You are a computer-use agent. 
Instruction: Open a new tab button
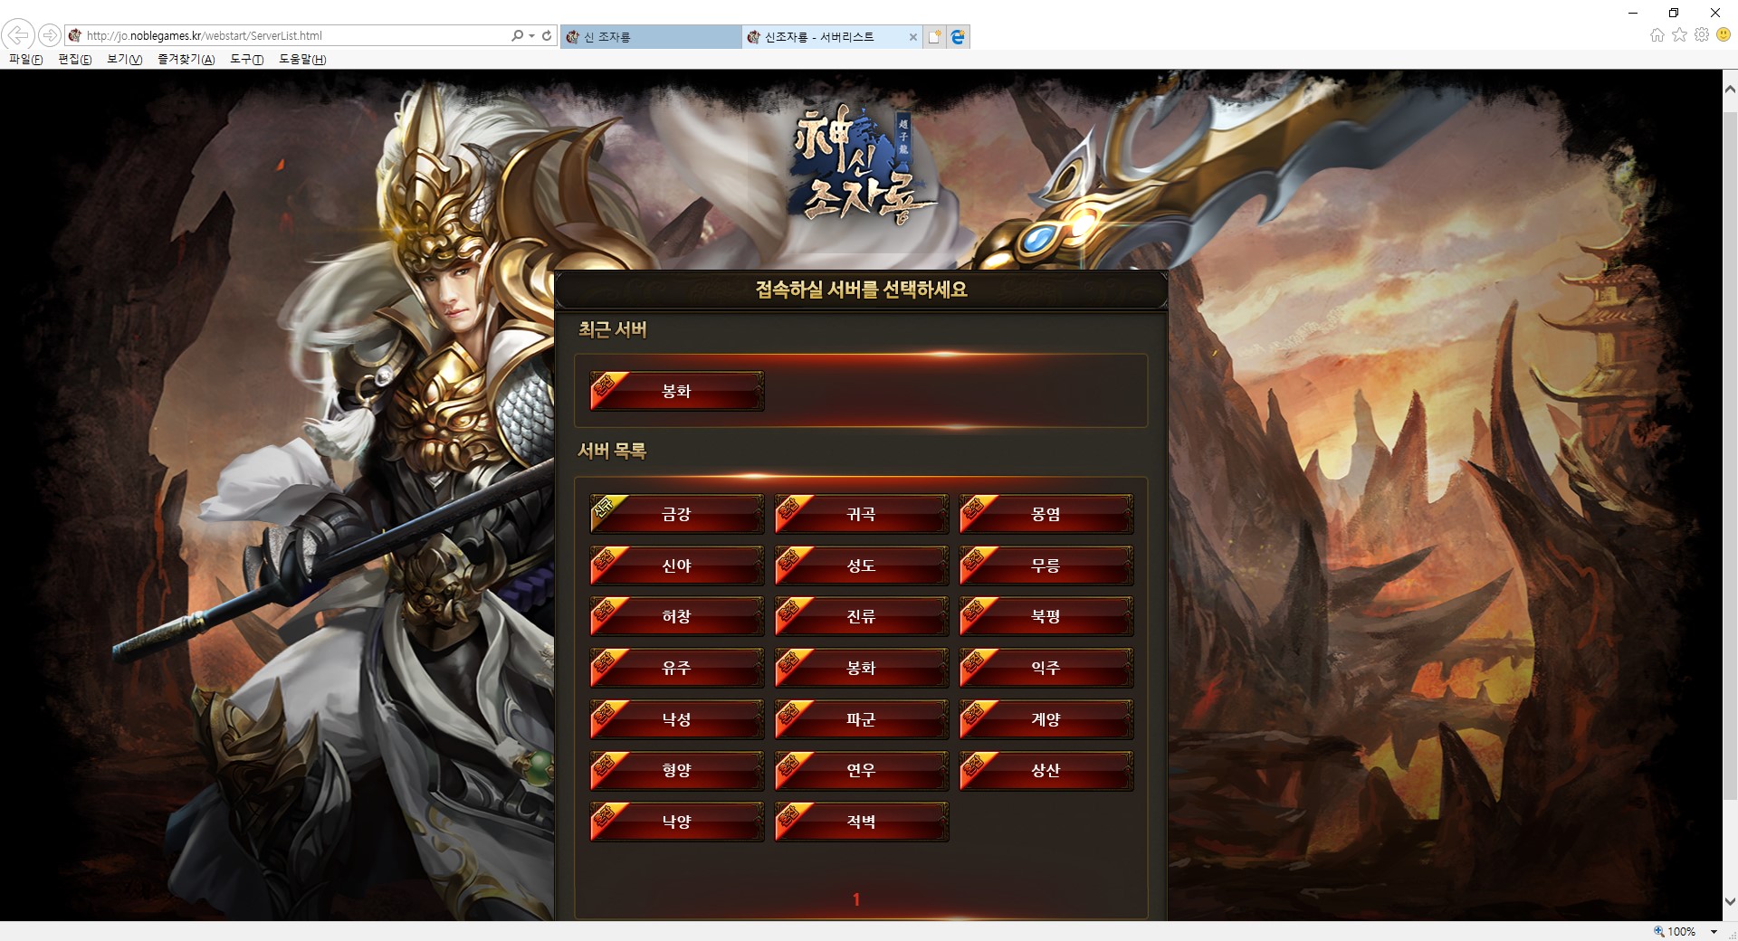tap(935, 36)
